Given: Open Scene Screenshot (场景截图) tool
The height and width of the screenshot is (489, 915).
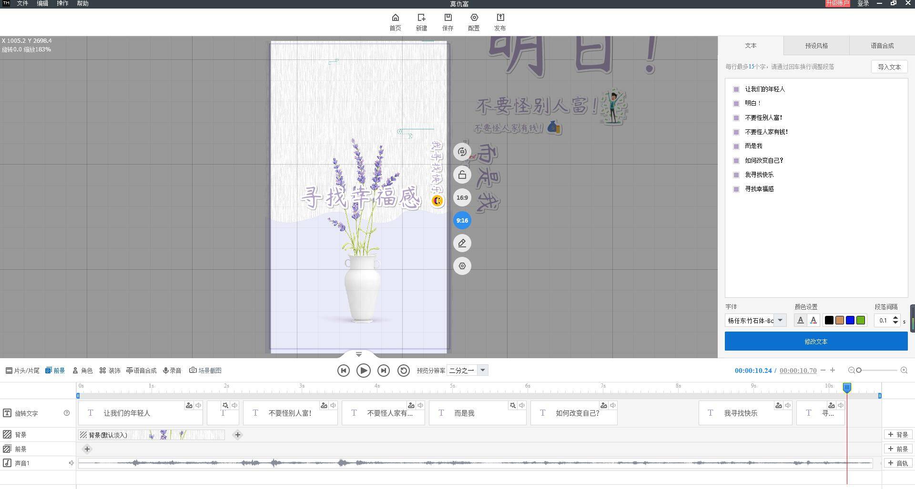Looking at the screenshot, I should click(x=205, y=371).
